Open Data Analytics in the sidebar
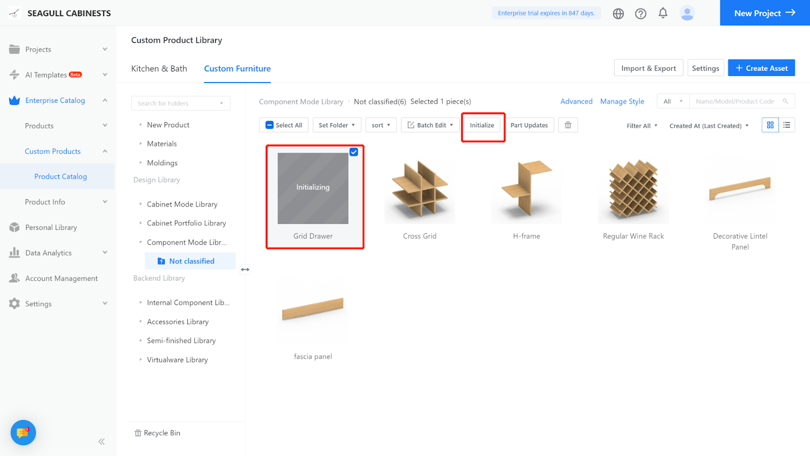 point(49,253)
